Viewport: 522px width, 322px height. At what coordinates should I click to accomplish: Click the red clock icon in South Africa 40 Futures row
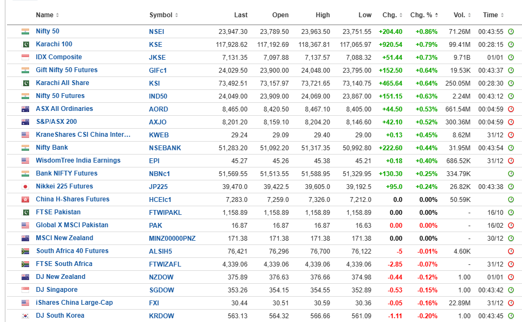click(511, 251)
